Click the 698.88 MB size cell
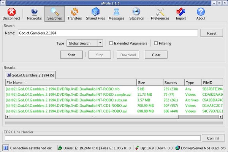This screenshot has height=152, width=228. click(146, 111)
